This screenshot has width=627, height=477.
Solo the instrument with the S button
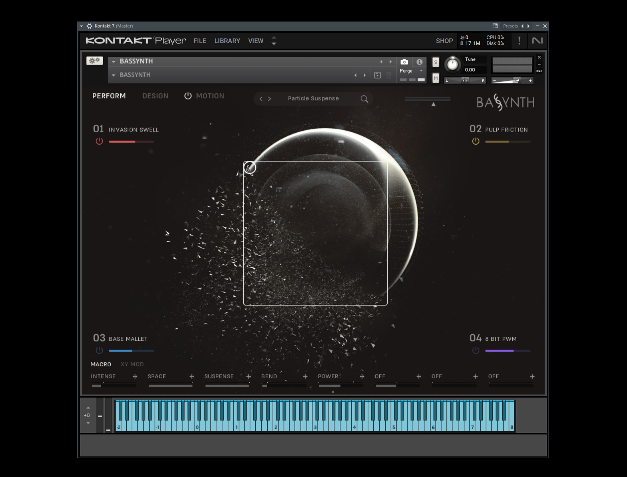435,62
